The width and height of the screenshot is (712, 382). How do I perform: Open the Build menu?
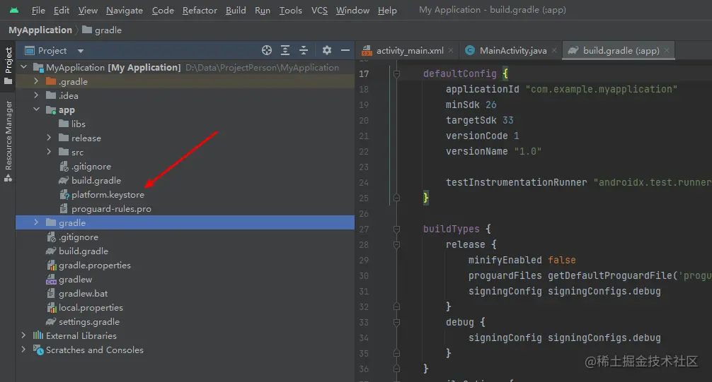[x=236, y=10]
